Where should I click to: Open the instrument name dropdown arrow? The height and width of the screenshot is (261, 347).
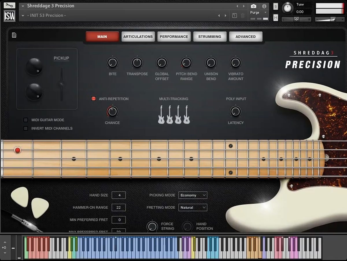23,6
